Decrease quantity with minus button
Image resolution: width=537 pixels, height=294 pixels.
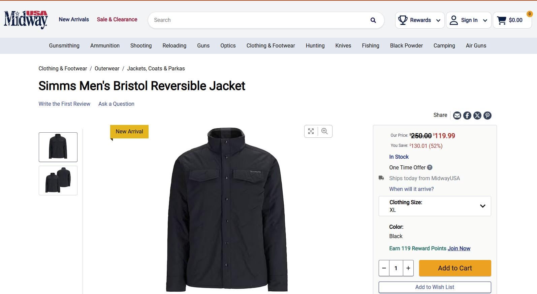point(384,268)
